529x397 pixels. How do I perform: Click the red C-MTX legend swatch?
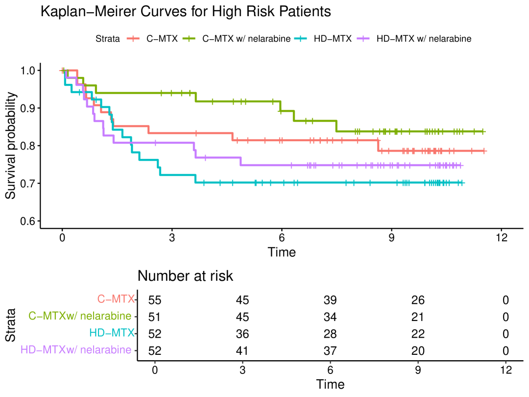133,38
